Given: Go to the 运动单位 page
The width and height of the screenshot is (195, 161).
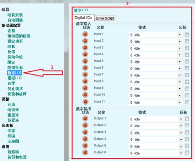Looking at the screenshot, I should tap(15, 57).
